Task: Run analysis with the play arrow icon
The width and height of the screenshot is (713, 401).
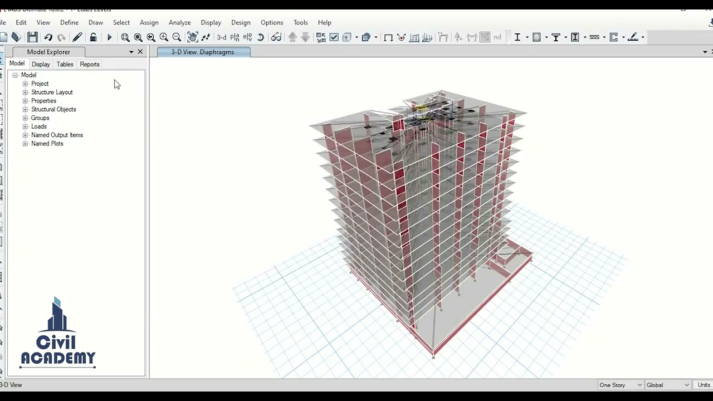Action: 109,37
